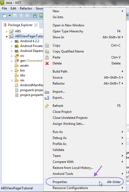Click the New wizard toolbar icon
Viewport: 129px width, 192px height.
click(x=5, y=16)
